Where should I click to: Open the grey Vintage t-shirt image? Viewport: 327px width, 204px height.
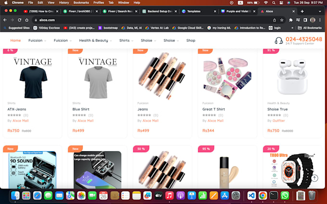pos(98,77)
